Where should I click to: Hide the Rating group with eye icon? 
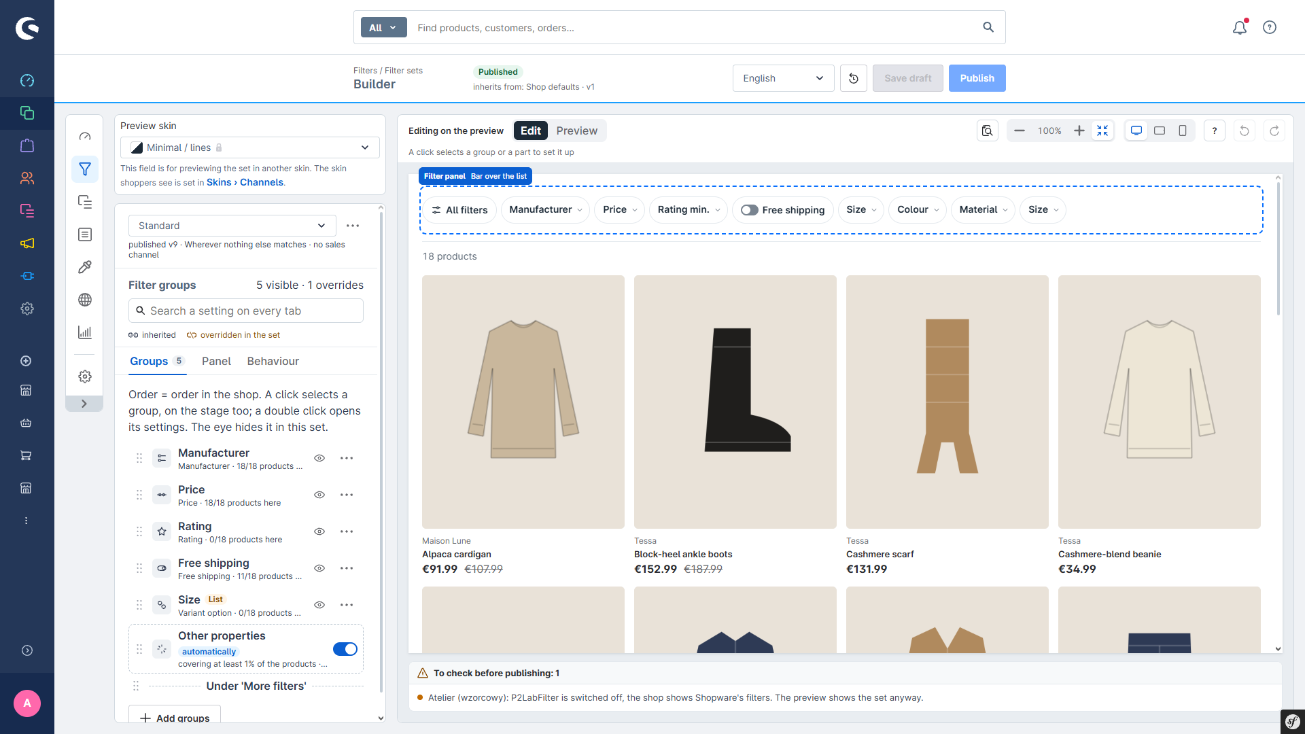pyautogui.click(x=319, y=531)
